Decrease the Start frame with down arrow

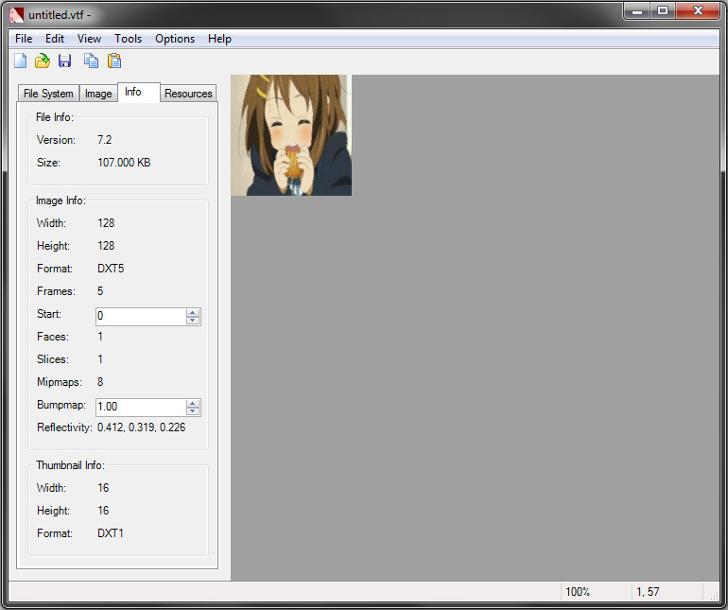point(193,320)
